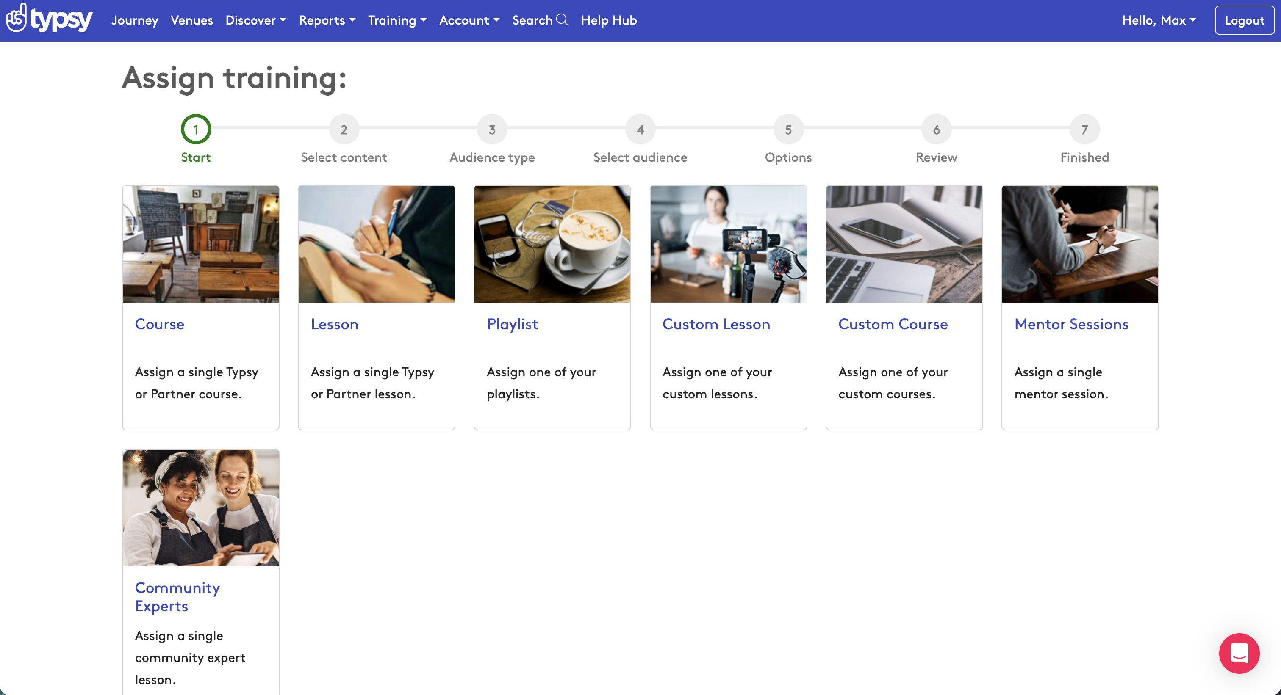Click the Typsy logo icon
This screenshot has width=1281, height=695.
tap(17, 19)
